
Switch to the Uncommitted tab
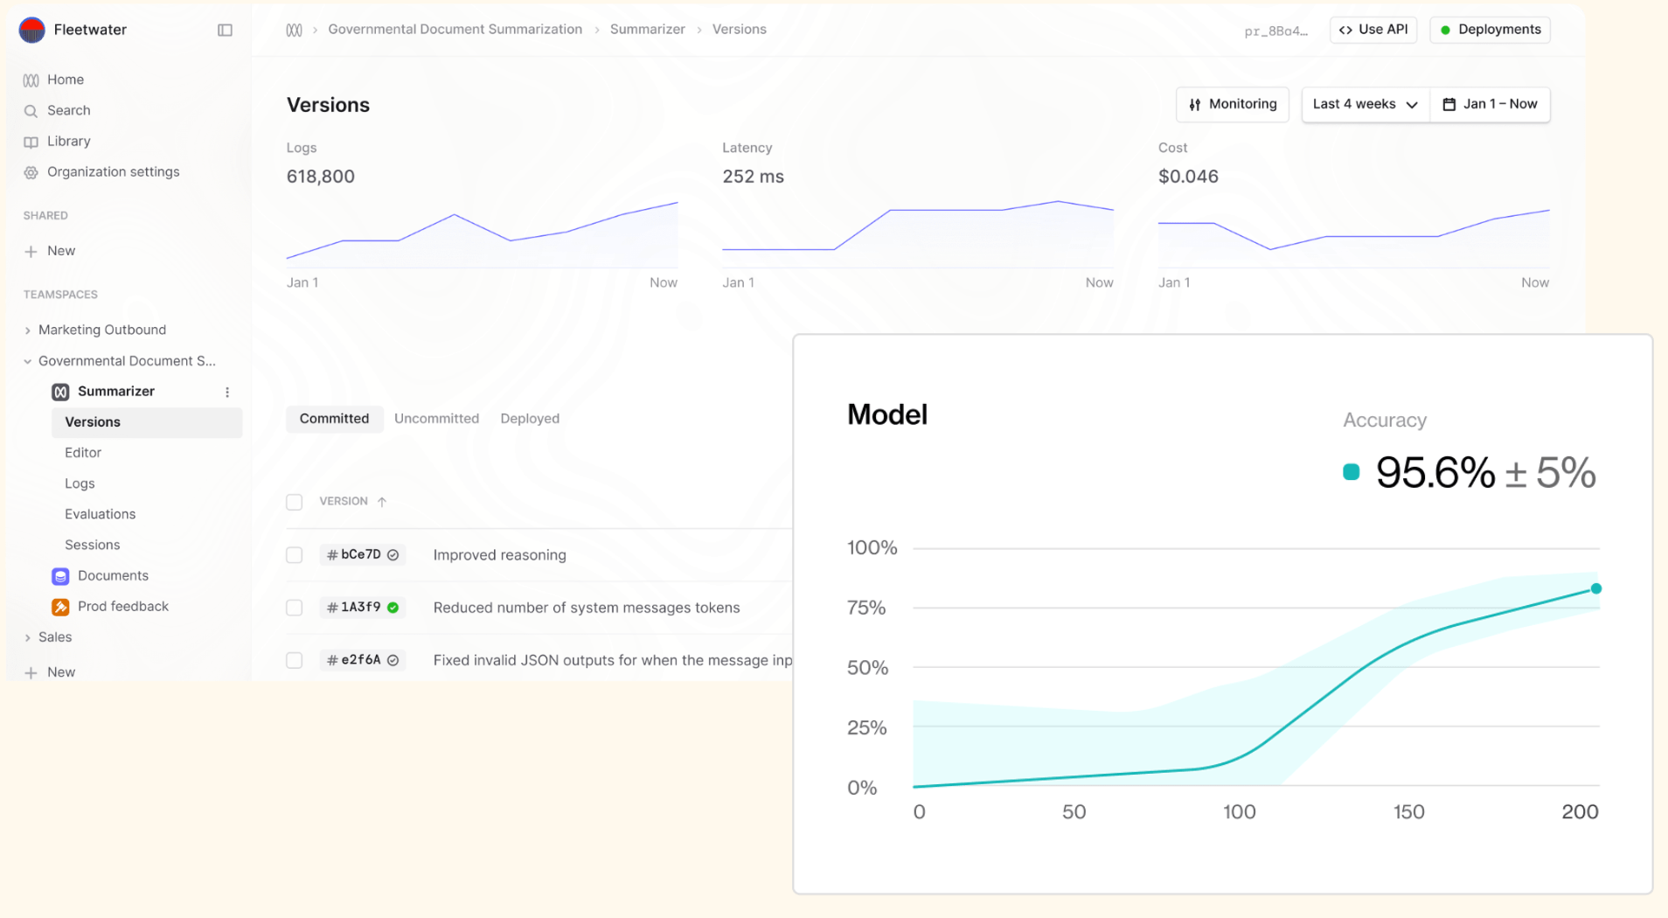point(437,418)
